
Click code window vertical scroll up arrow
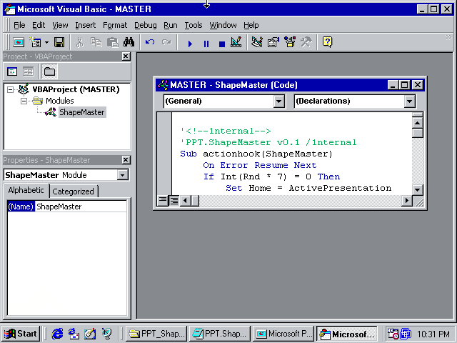pos(417,123)
